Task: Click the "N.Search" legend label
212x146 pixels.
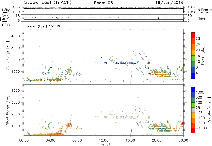Action: pyautogui.click(x=205, y=10)
